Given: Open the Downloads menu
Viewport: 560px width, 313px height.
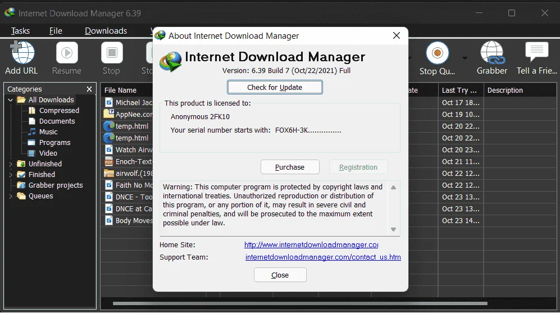Looking at the screenshot, I should pos(106,31).
